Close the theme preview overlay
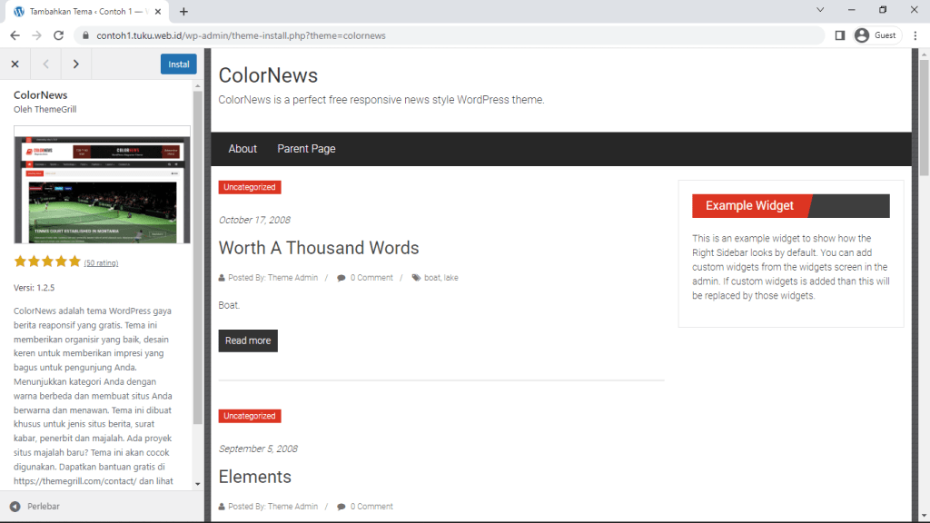 pos(15,64)
